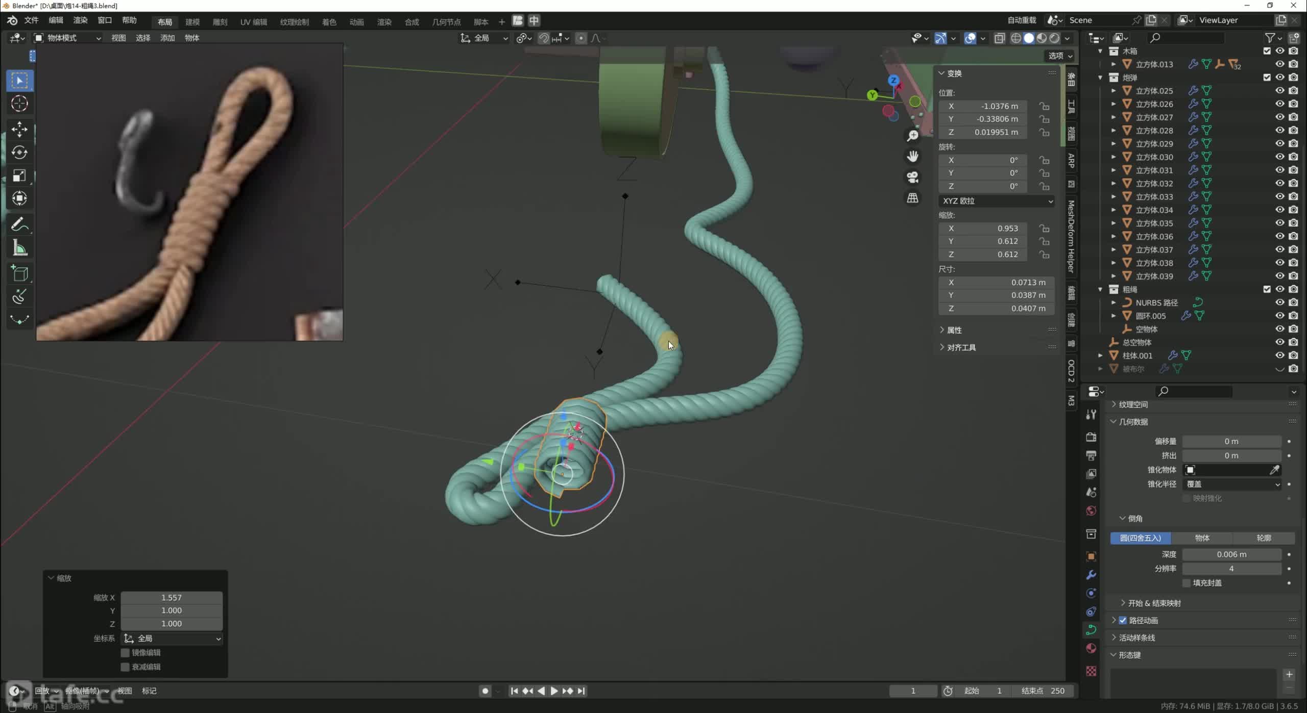The image size is (1307, 713).
Task: Select 物体 bevel mode button
Action: (x=1202, y=538)
